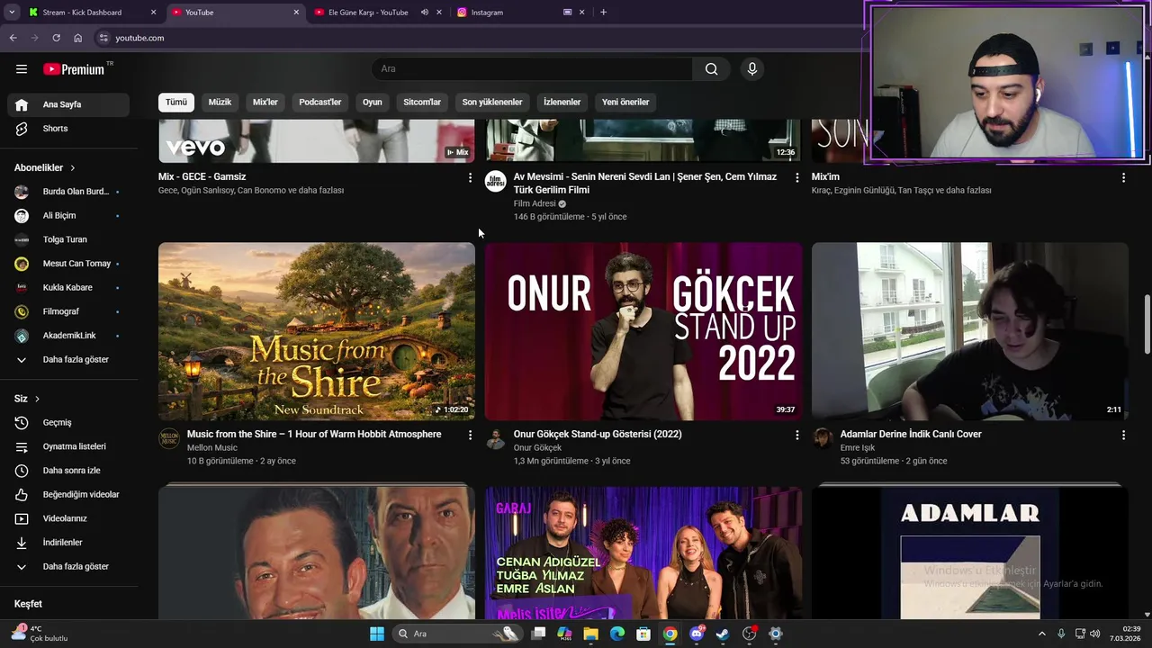Click the YouTube Premium logo
The height and width of the screenshot is (648, 1152).
(75, 69)
